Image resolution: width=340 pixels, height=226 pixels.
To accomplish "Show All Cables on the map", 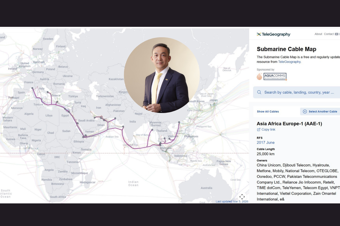I will [268, 112].
